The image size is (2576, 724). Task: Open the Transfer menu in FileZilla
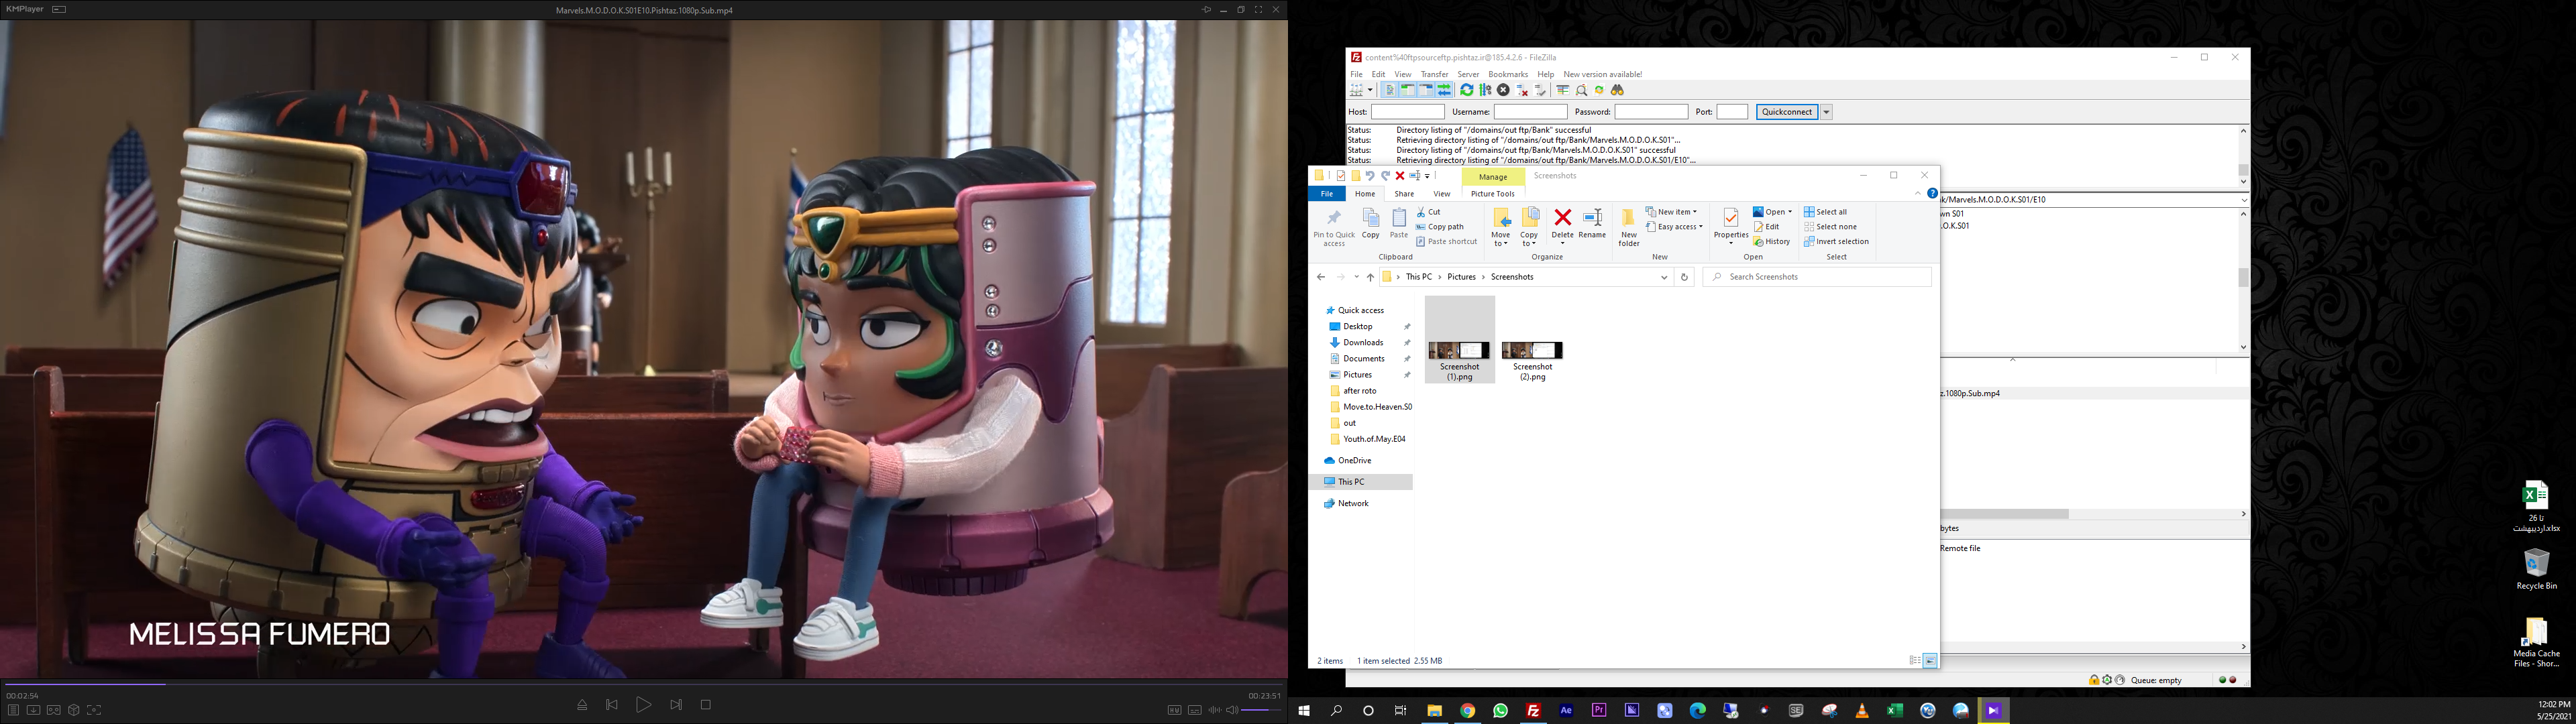coord(1434,74)
